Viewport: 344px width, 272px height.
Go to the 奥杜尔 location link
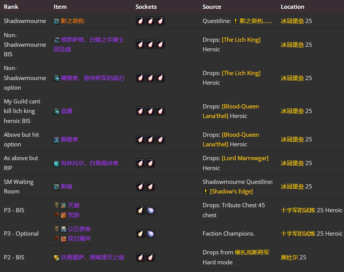(x=289, y=257)
